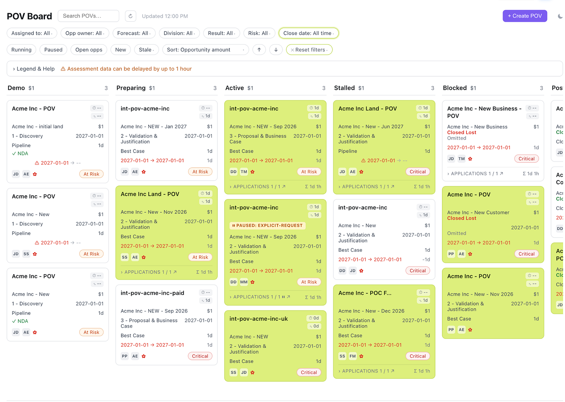This screenshot has width=565, height=402.
Task: Open the Assigned to: All dropdown
Action: click(32, 33)
